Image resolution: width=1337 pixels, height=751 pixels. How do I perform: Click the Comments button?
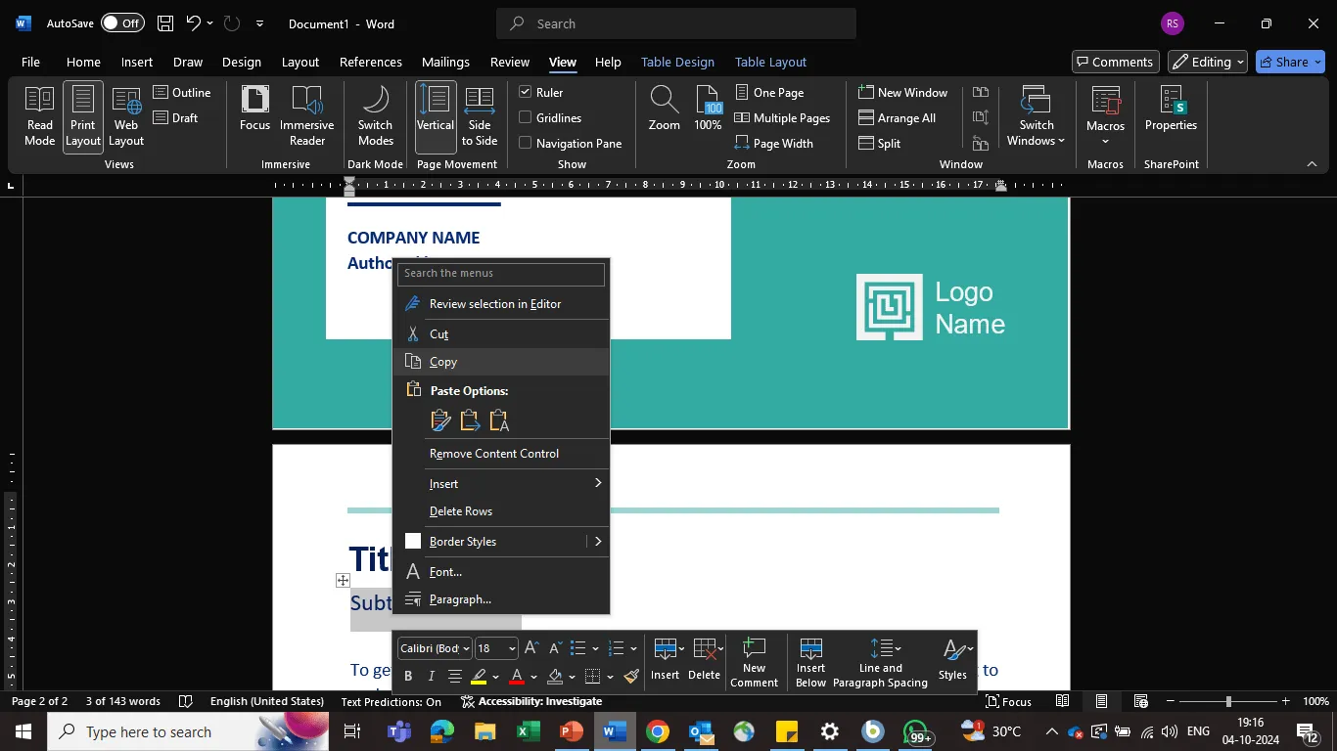[1116, 62]
